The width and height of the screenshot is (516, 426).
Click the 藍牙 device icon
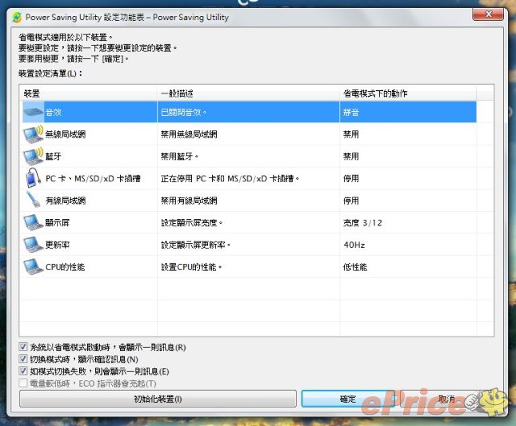tap(33, 156)
